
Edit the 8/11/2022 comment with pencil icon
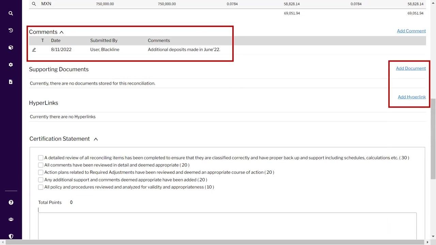pyautogui.click(x=34, y=50)
